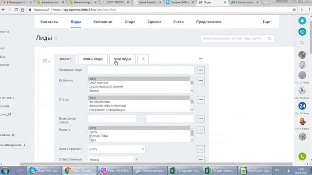The width and height of the screenshot is (312, 175).
Task: Select Рубль in Валюта list
Action: 139,132
